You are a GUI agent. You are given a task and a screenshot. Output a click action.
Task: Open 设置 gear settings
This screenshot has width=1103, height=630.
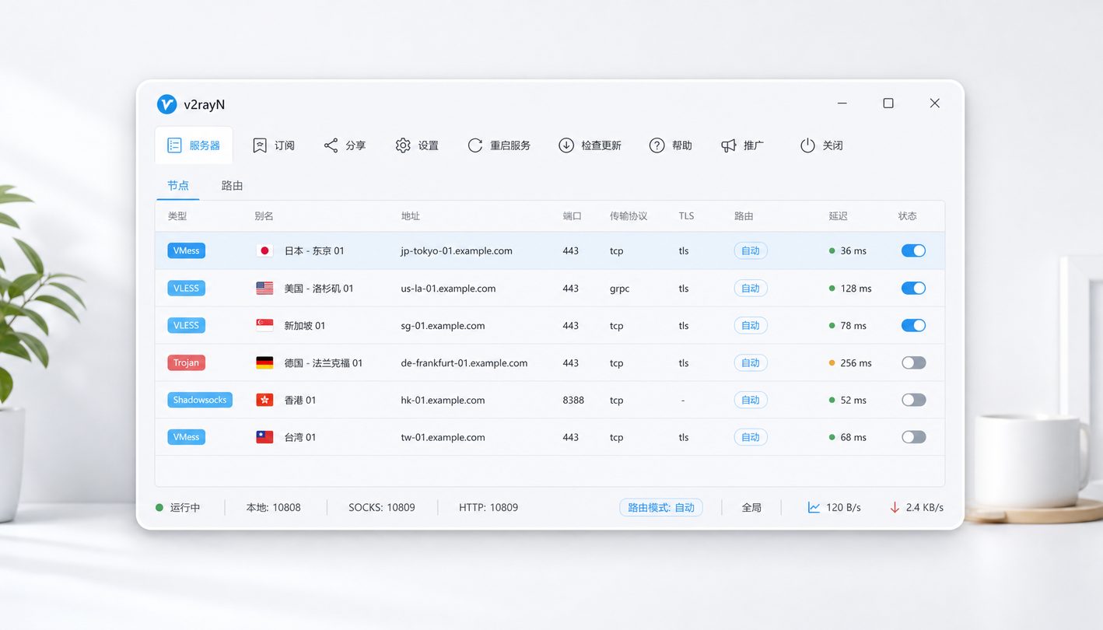(403, 145)
